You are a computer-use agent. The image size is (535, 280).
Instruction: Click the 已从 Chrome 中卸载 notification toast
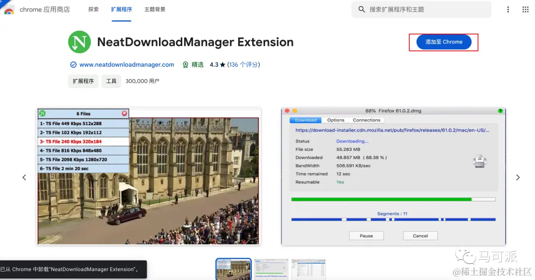point(73,270)
